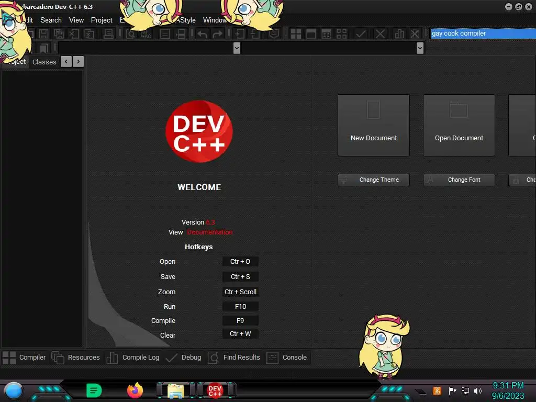Click the Print toolbar icon
The width and height of the screenshot is (536, 402).
tap(108, 34)
